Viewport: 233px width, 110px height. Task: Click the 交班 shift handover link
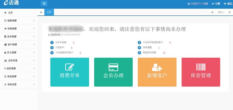pos(216,4)
